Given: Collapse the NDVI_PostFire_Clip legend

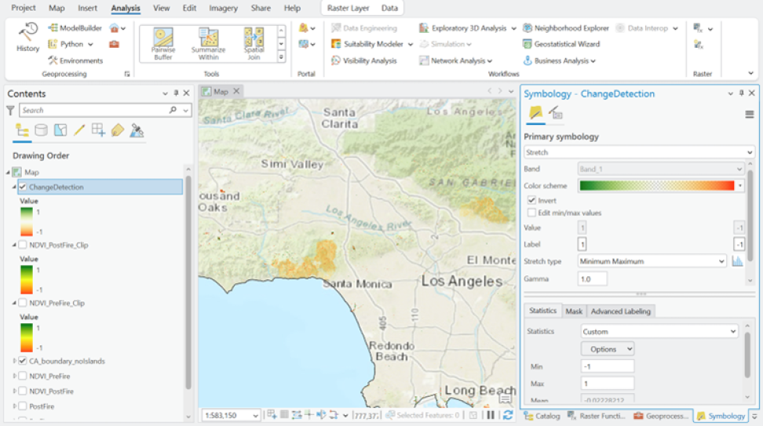Looking at the screenshot, I should pyautogui.click(x=14, y=245).
